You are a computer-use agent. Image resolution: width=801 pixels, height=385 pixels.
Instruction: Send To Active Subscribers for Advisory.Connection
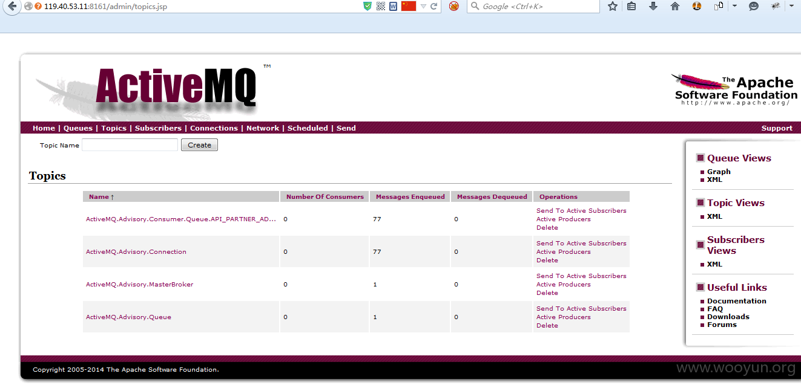point(581,243)
